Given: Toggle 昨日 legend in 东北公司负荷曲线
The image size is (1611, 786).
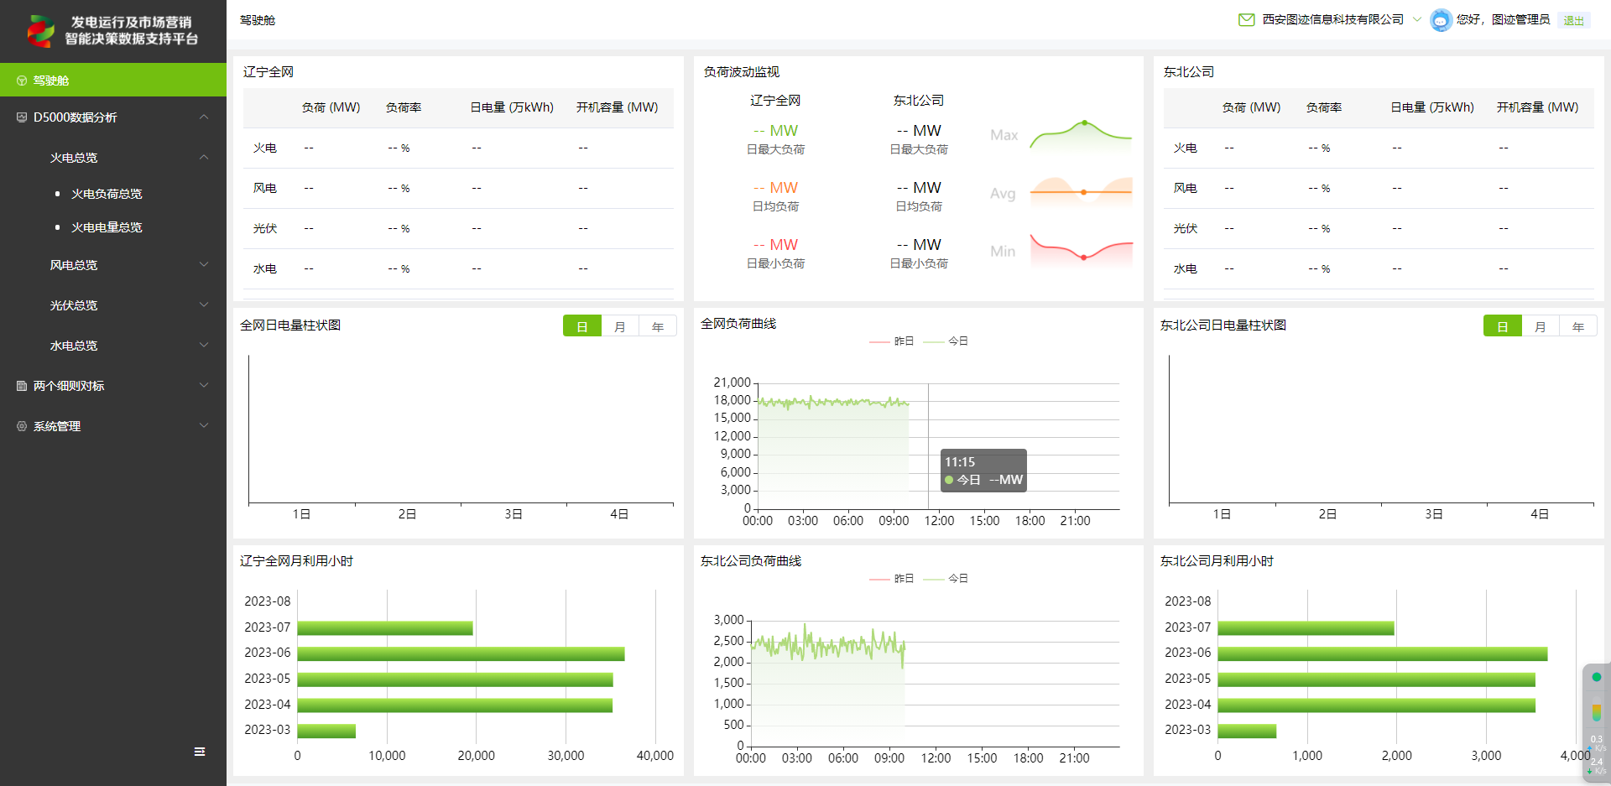Looking at the screenshot, I should (x=892, y=579).
